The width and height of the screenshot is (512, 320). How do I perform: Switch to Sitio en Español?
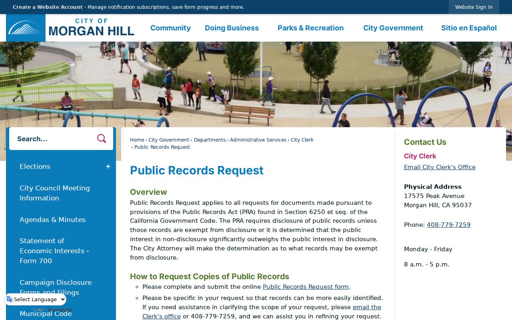pos(469,28)
